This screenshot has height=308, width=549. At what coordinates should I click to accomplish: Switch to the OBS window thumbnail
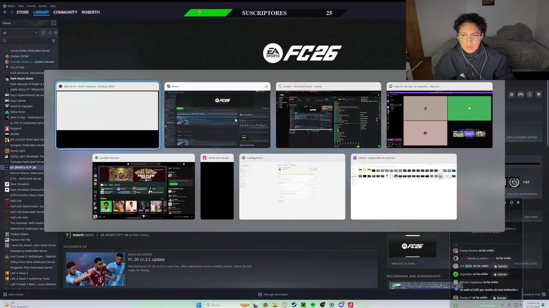108,115
